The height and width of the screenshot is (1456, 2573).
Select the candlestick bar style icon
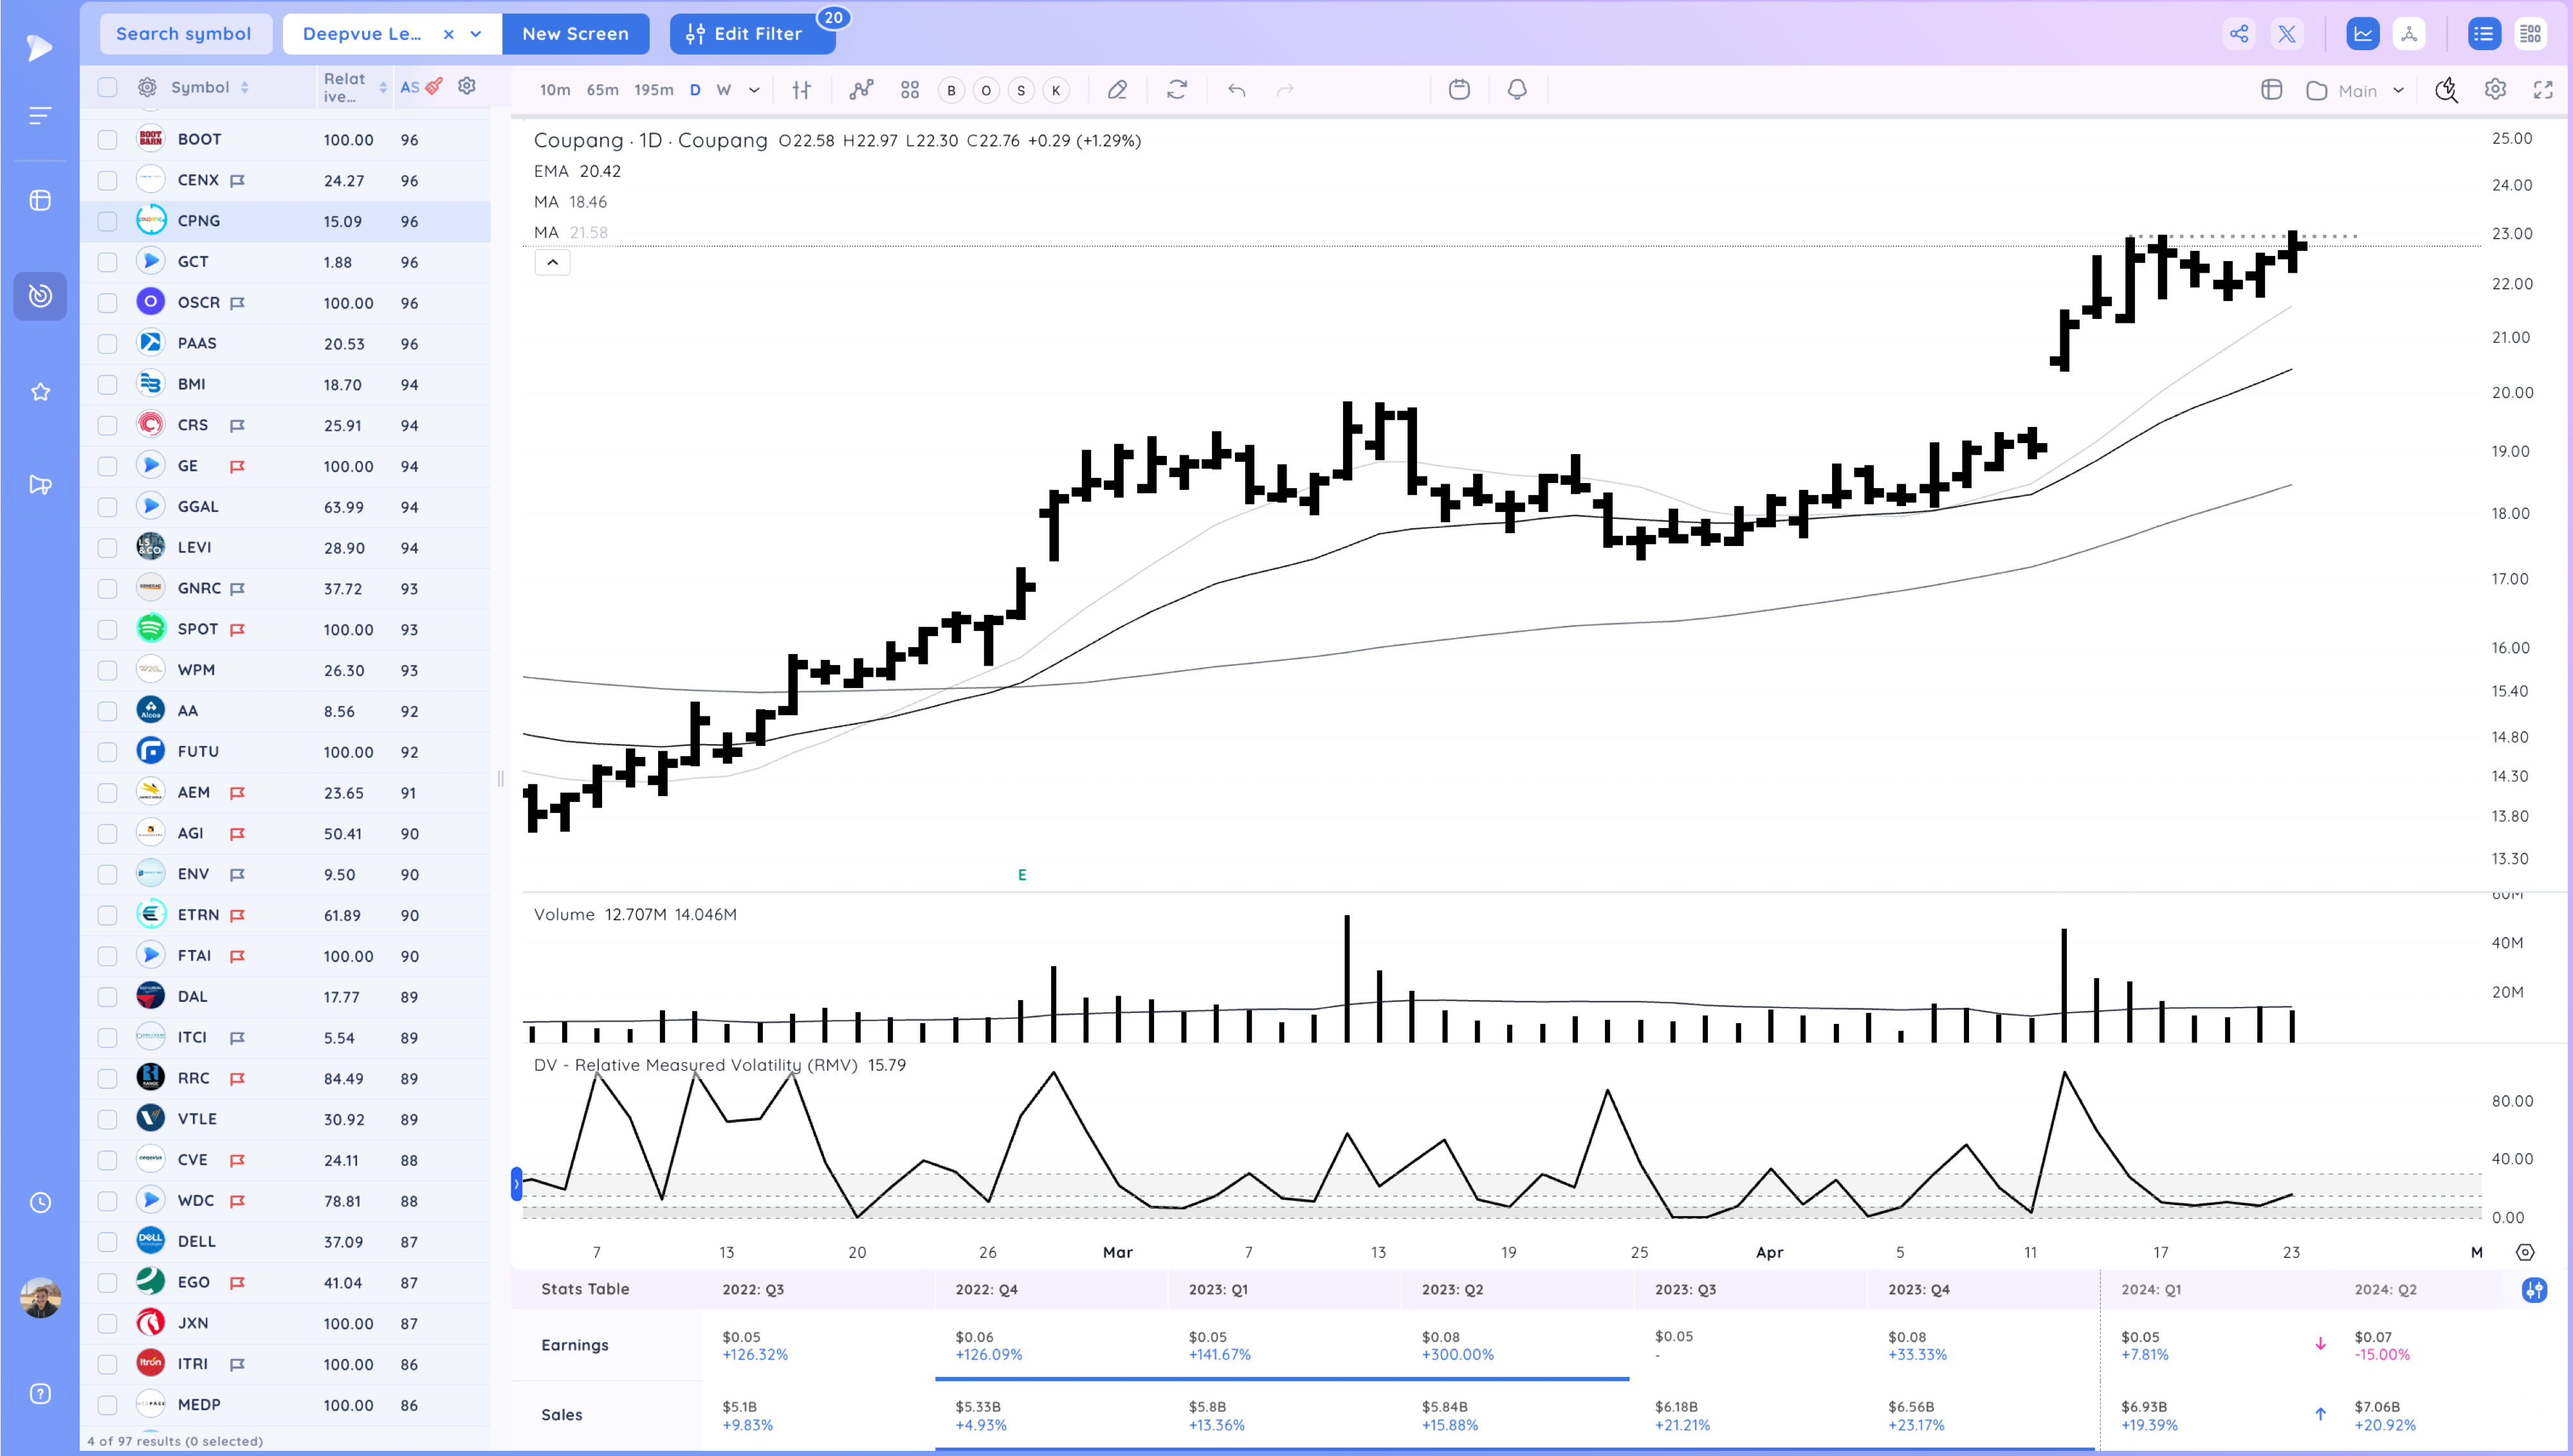[x=802, y=90]
